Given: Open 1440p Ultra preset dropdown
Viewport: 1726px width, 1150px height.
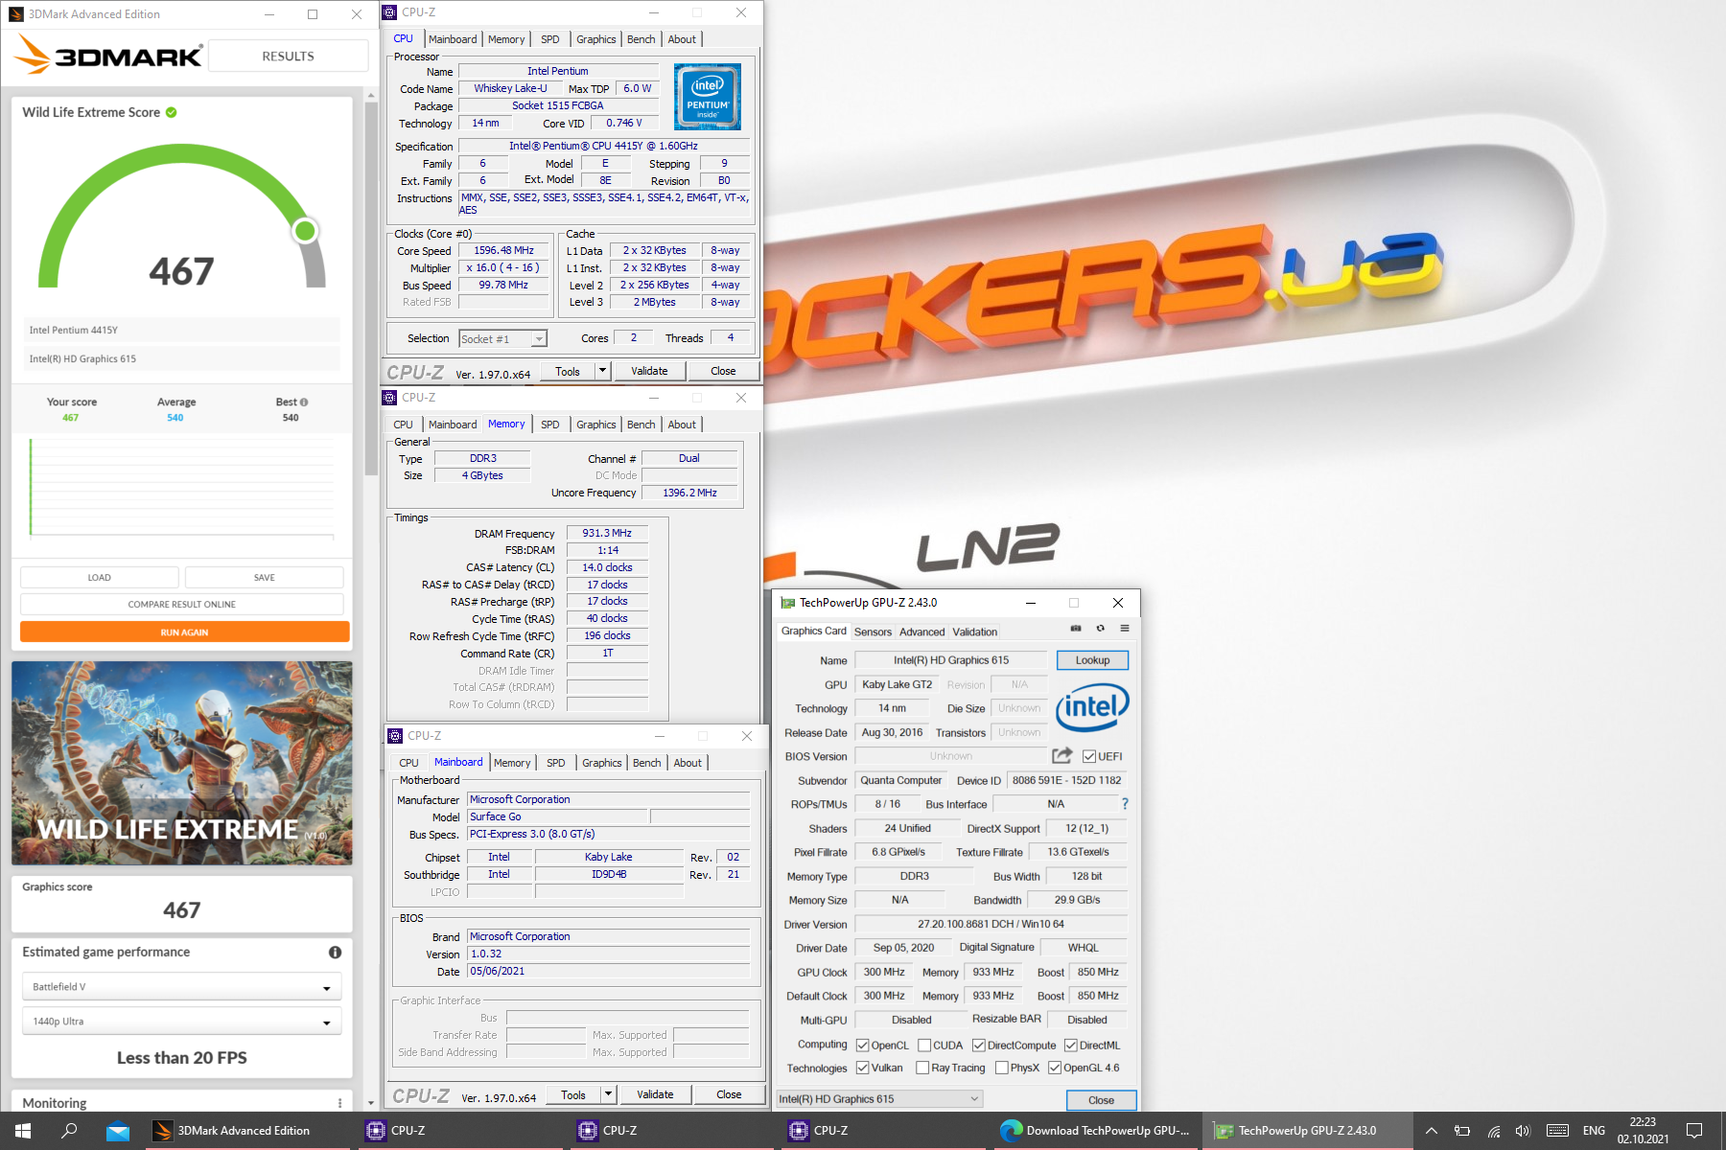Looking at the screenshot, I should (181, 1022).
